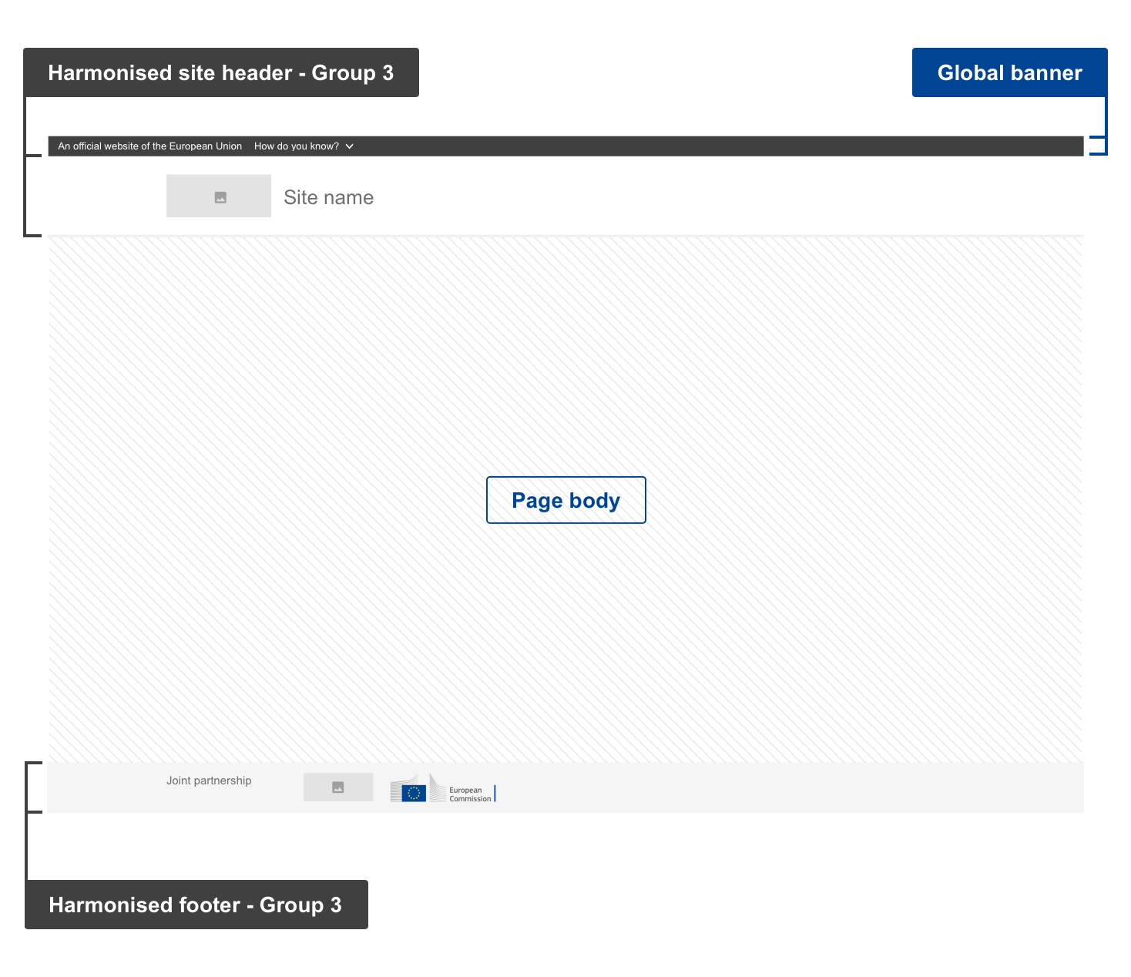Viewport: 1131px width, 977px height.
Task: Click the 'Harmonised site header - Group 3' label
Action: [x=221, y=72]
